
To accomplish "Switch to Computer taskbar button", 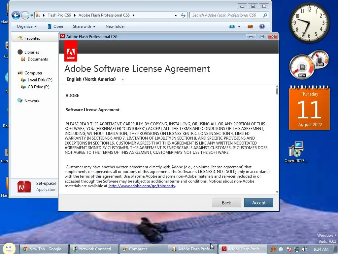I will 144,249.
